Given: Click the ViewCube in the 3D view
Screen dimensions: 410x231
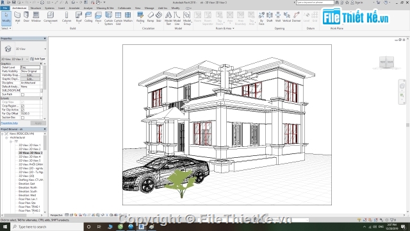Looking at the screenshot, I should [x=386, y=62].
